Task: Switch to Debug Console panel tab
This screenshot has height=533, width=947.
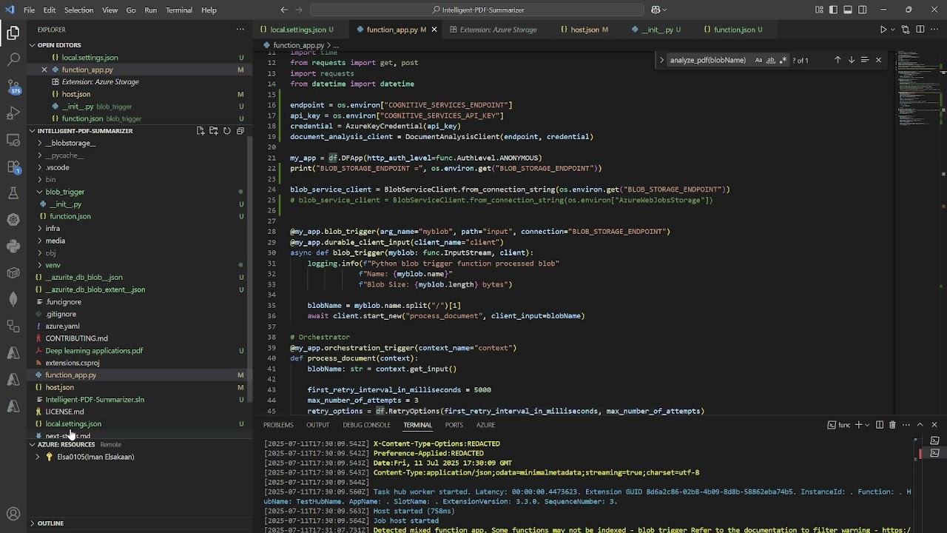Action: click(x=366, y=425)
